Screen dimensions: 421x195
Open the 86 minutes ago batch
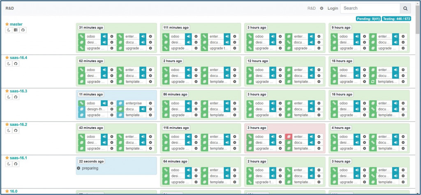tap(175, 94)
